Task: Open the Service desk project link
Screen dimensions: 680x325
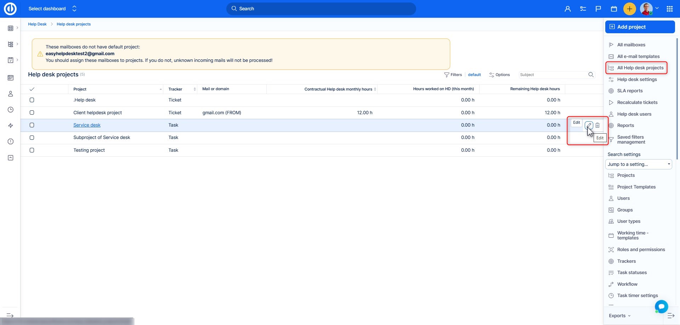Action: click(x=87, y=125)
